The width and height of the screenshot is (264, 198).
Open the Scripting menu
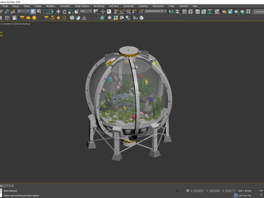(x=143, y=6)
